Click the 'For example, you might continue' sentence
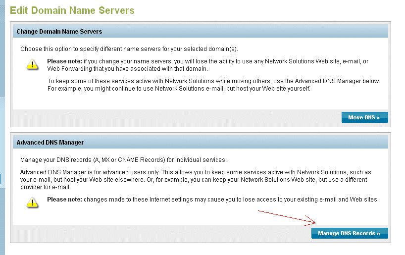 (178, 88)
